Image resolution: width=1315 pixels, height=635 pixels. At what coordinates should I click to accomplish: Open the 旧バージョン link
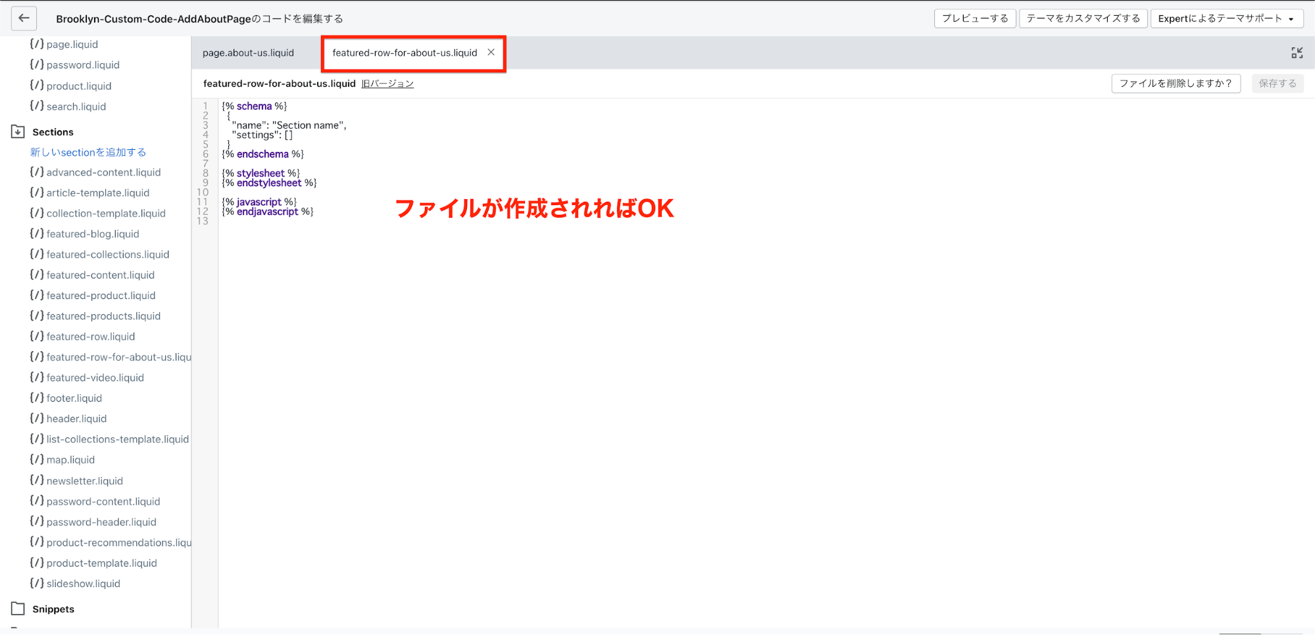[x=387, y=84]
